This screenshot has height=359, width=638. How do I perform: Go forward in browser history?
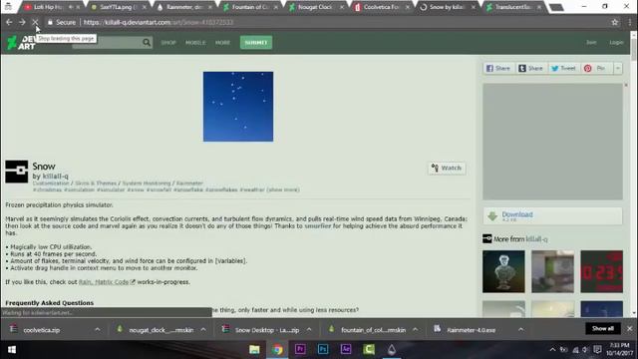tap(22, 22)
